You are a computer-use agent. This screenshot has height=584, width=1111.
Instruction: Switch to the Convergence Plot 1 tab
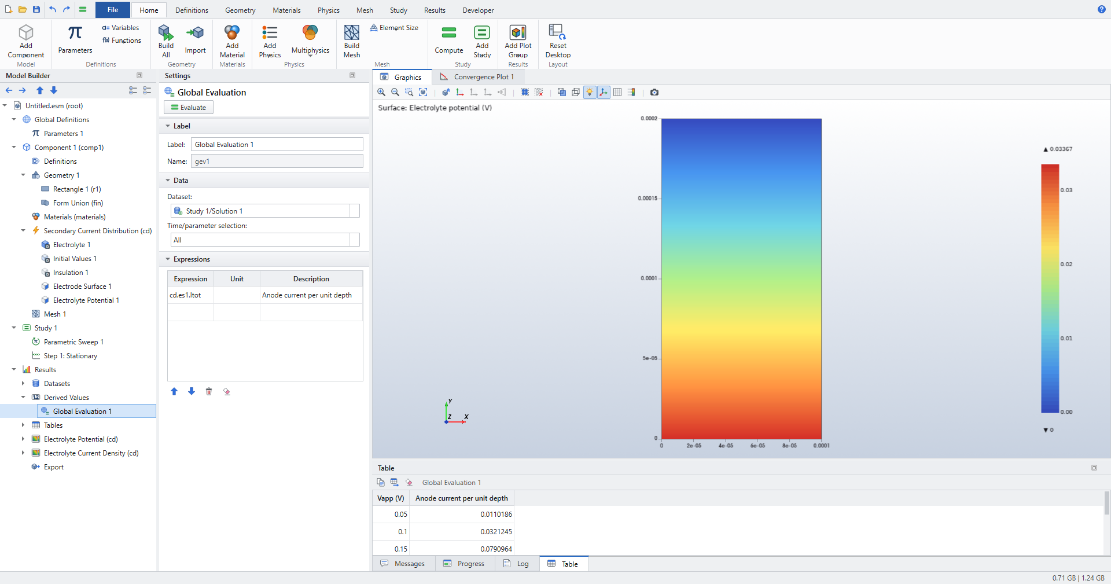(x=477, y=77)
